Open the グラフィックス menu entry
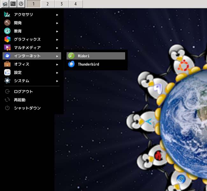 (x=32, y=39)
